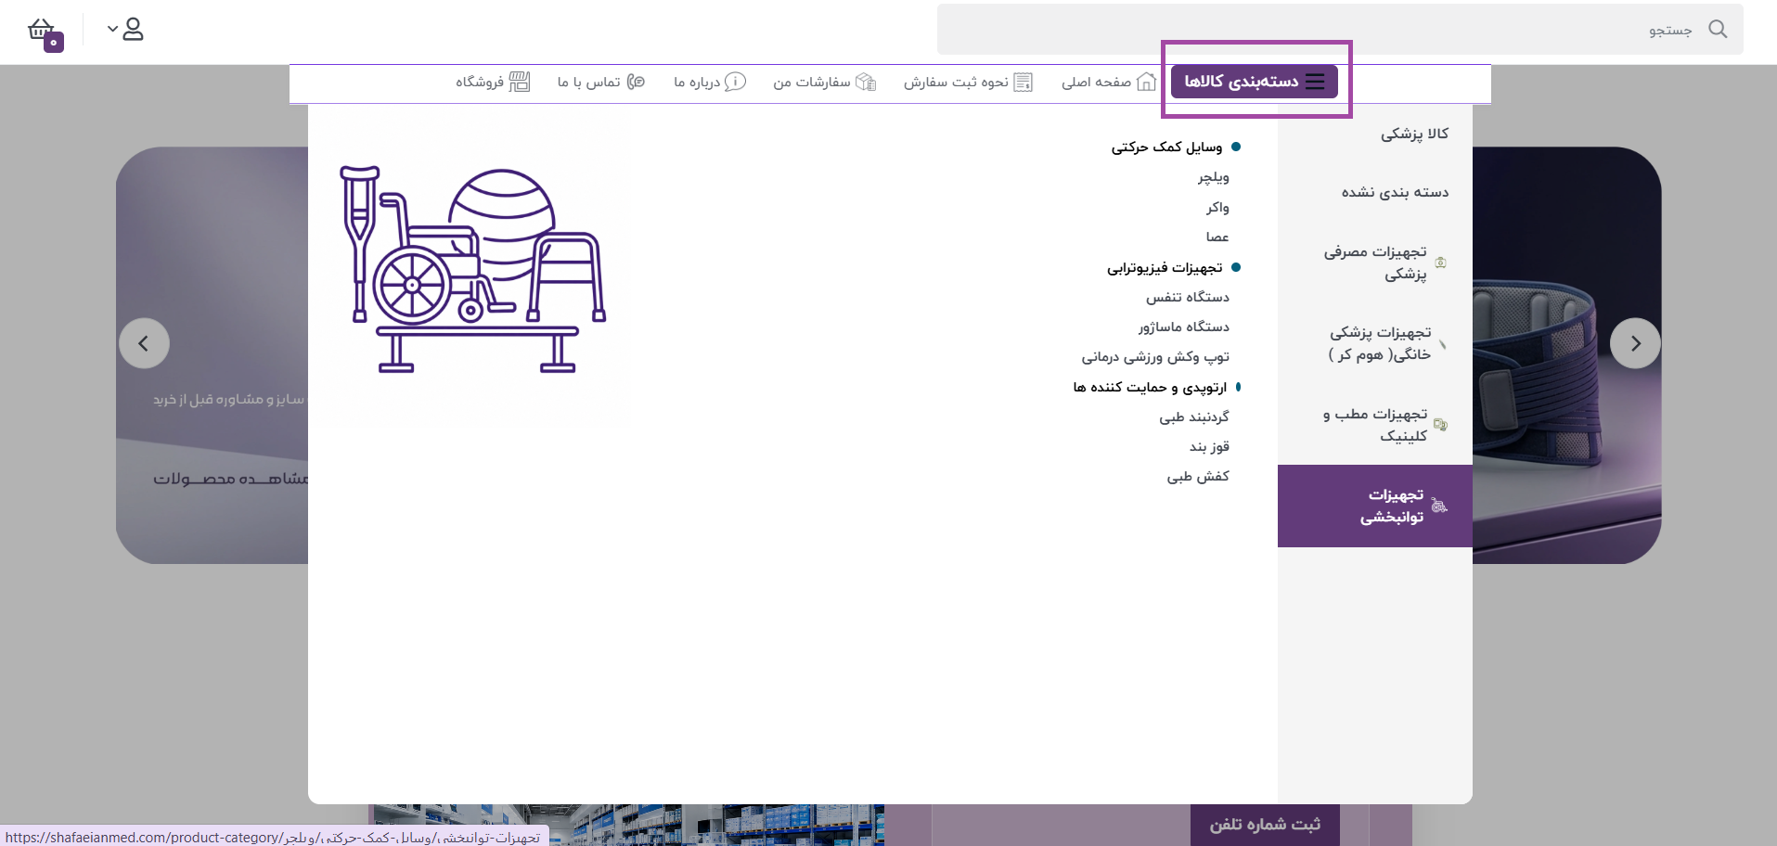Image resolution: width=1777 pixels, height=846 pixels.
Task: Click the home icon beside صفحه اصلی
Action: click(1147, 82)
